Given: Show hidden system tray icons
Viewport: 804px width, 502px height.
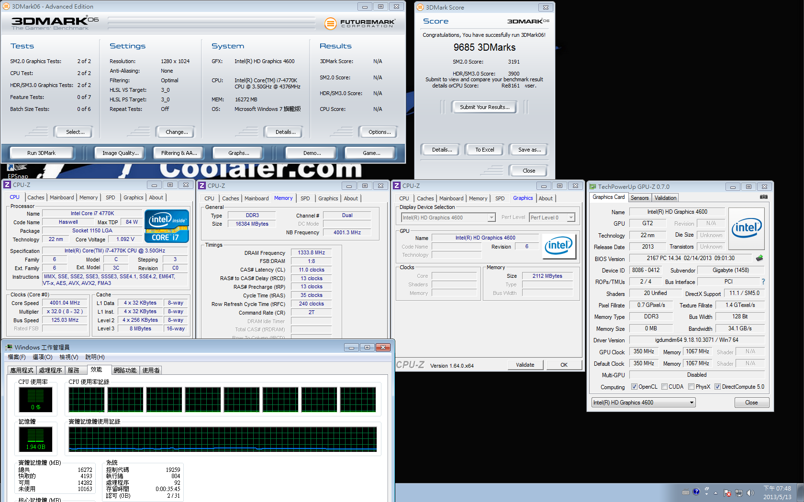Looking at the screenshot, I should tap(716, 493).
